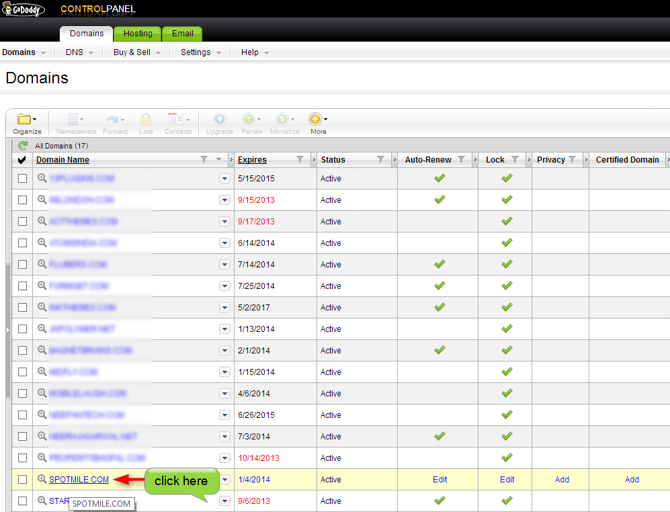The image size is (670, 512).
Task: Filter the Expires column
Action: (300, 159)
